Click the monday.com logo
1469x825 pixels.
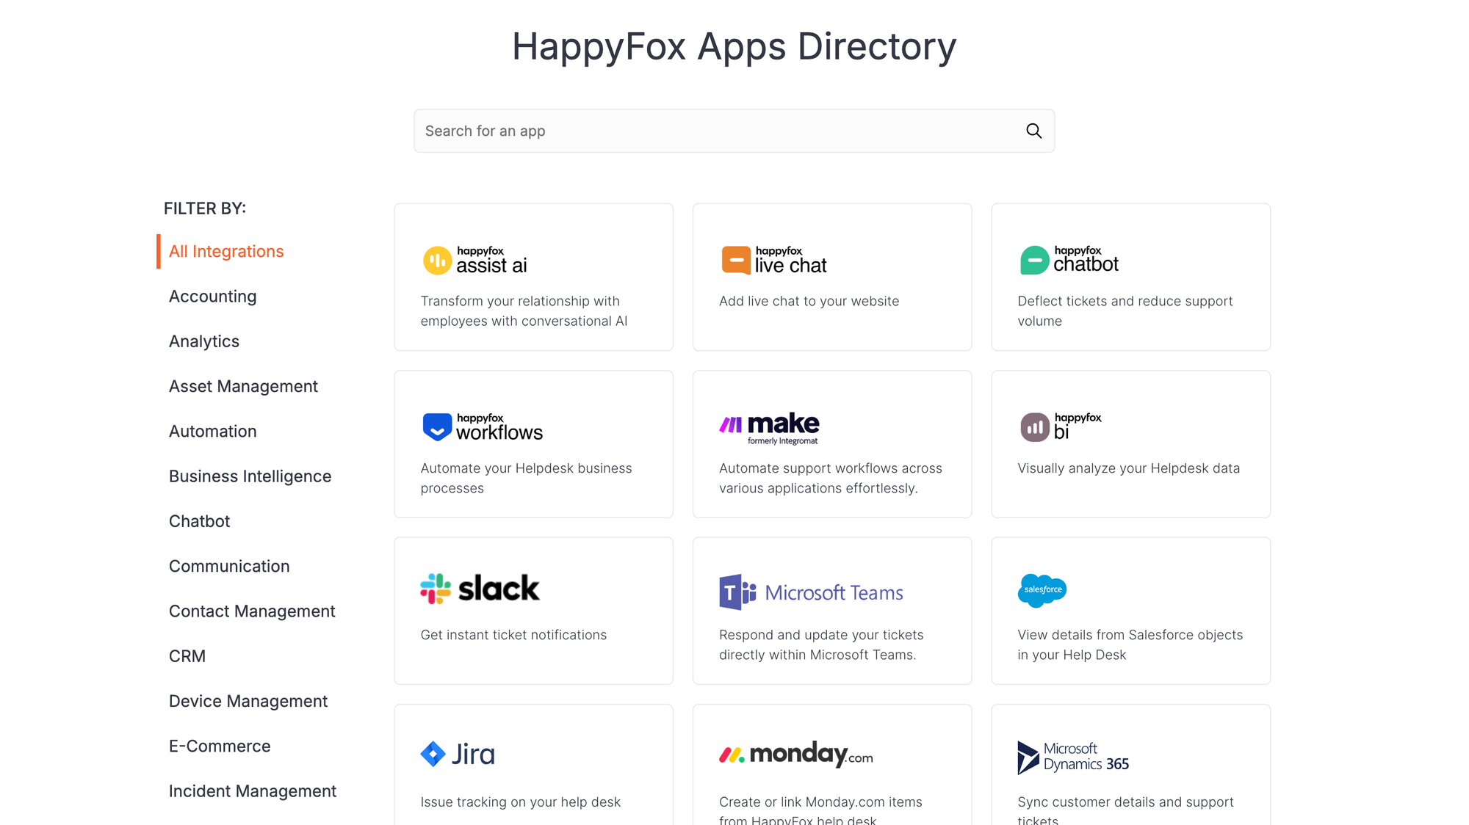pos(795,753)
